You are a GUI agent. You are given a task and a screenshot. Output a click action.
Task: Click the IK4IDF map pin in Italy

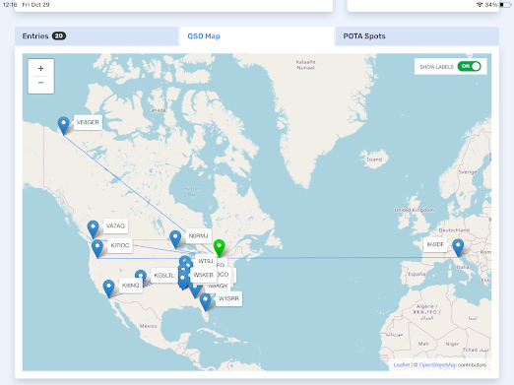point(458,248)
